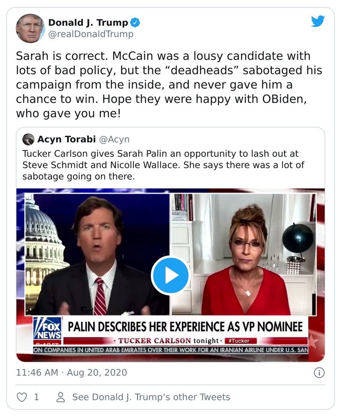Click the like count number
The image size is (342, 419).
pyautogui.click(x=36, y=397)
